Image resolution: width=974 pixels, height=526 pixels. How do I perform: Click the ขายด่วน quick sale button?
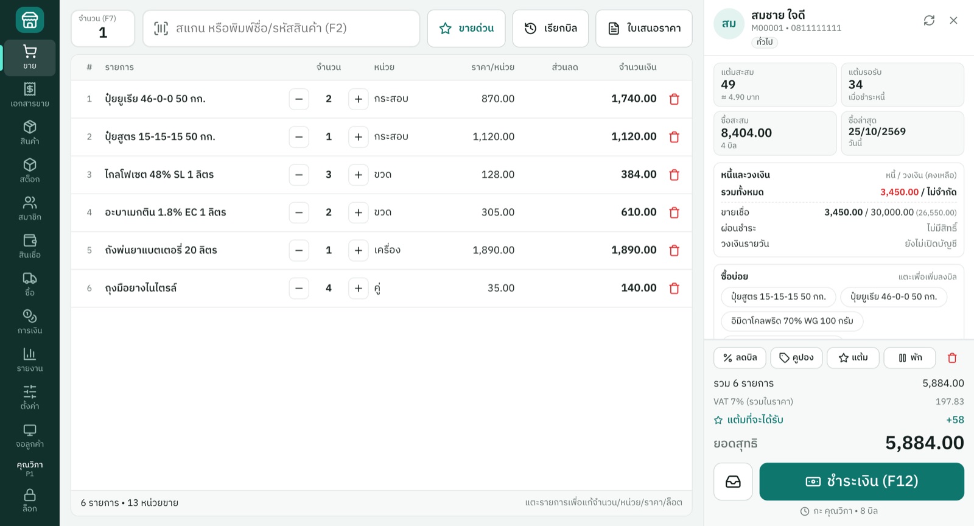tap(466, 28)
